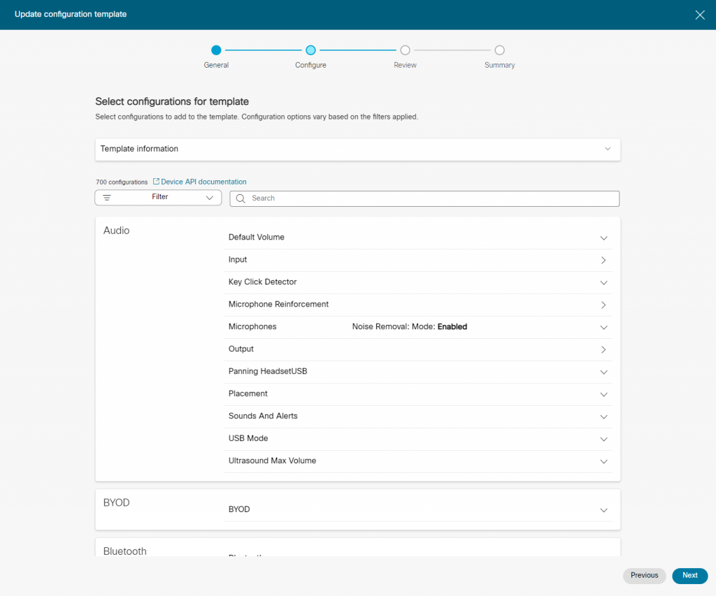Click the search magnifying glass icon
716x596 pixels.
[240, 198]
